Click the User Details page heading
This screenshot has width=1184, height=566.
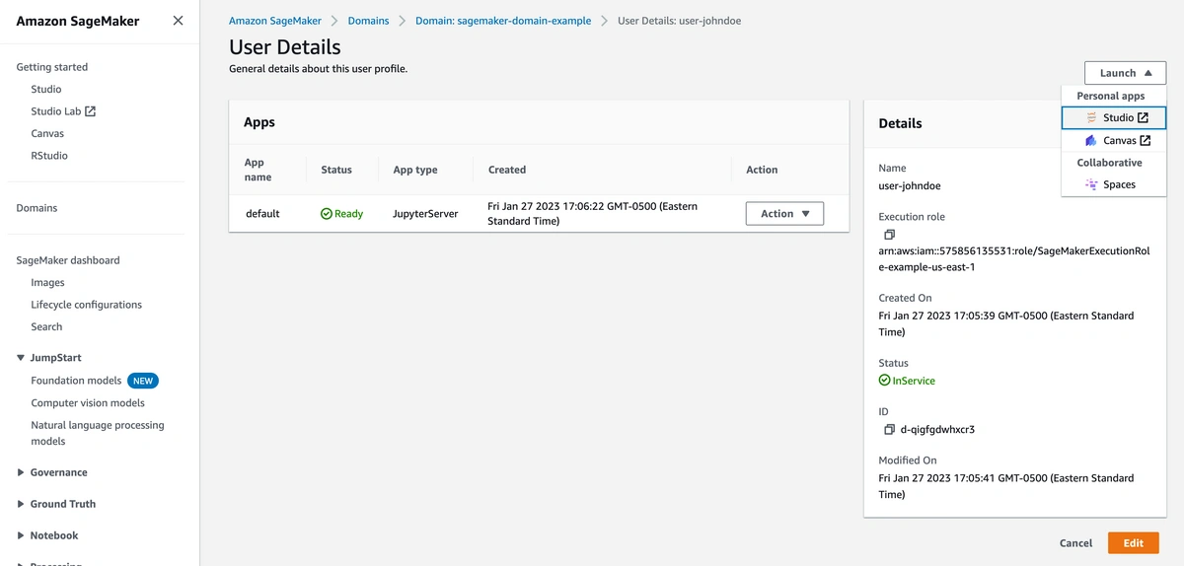pos(285,46)
